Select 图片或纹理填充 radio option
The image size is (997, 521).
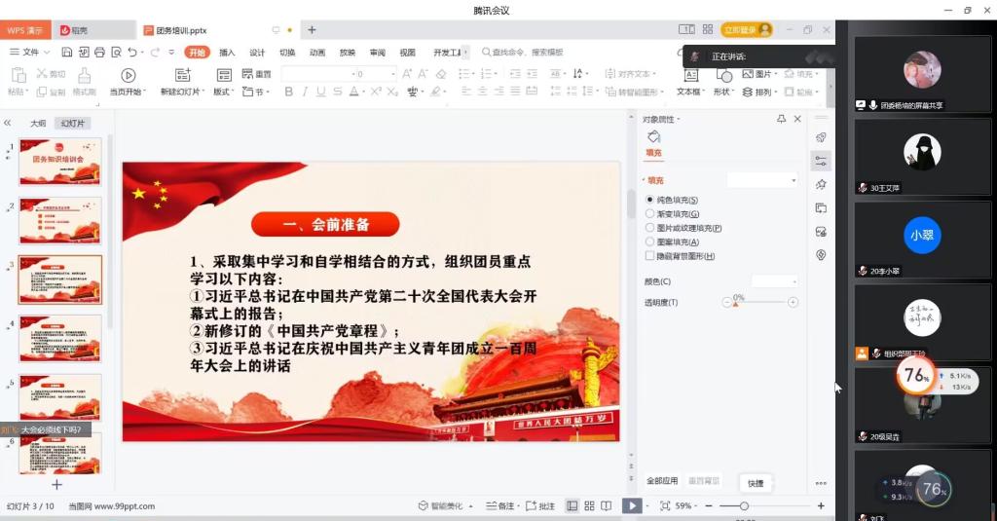650,228
